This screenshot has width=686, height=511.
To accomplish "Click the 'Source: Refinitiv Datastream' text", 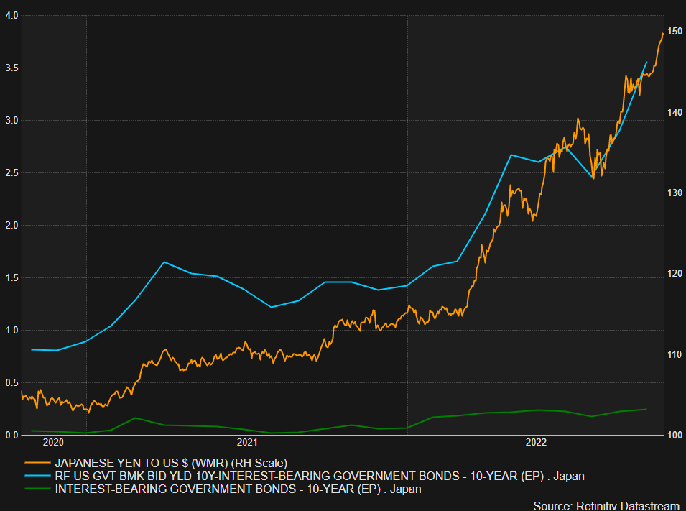I will coord(606,506).
